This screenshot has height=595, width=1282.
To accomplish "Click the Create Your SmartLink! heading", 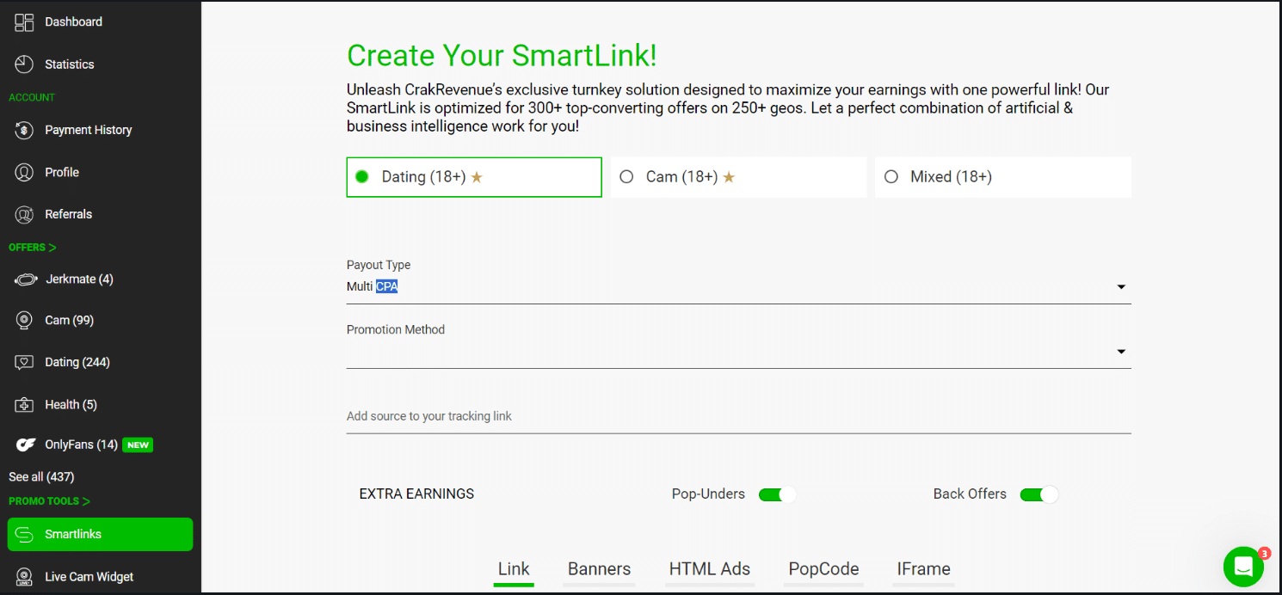I will [x=502, y=56].
